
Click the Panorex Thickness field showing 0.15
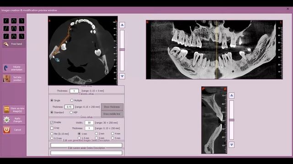[x=69, y=107]
